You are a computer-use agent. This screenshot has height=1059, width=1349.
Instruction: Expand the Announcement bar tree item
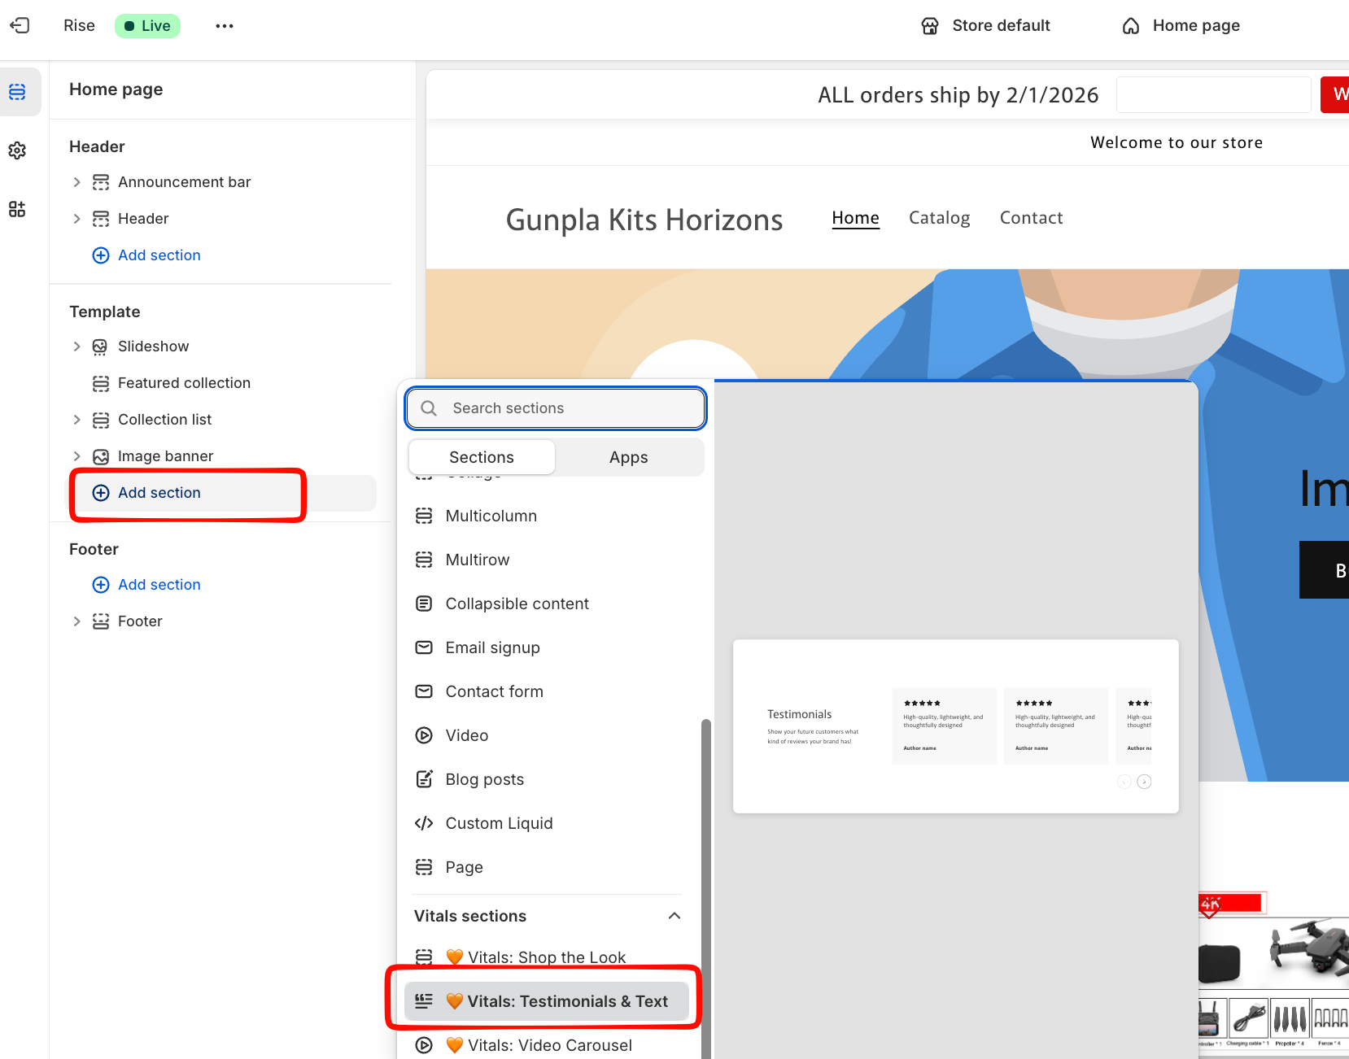click(x=77, y=182)
